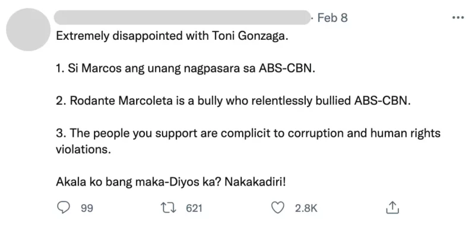Open the author's profile avatar
Image resolution: width=475 pixels, height=226 pixels.
pyautogui.click(x=28, y=30)
